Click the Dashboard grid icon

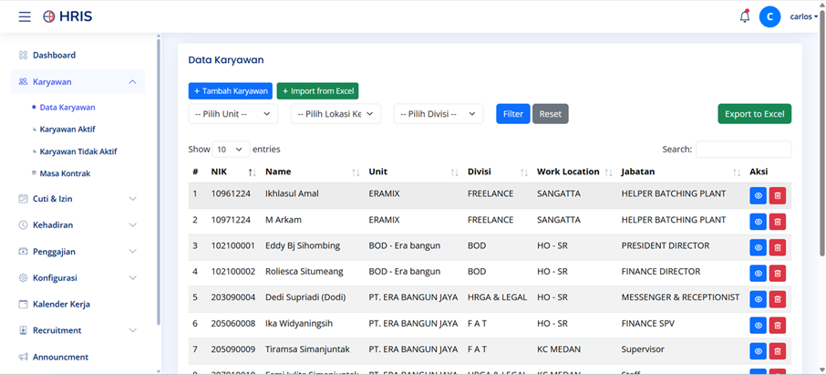[x=23, y=55]
